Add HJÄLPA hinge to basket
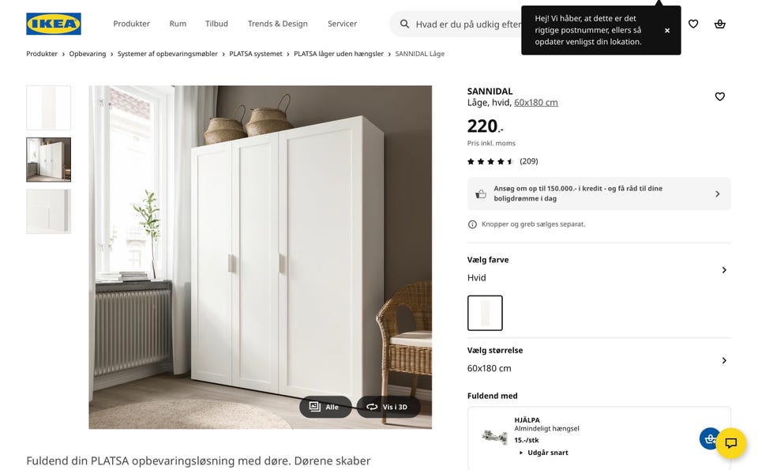758x470 pixels. pos(709,438)
